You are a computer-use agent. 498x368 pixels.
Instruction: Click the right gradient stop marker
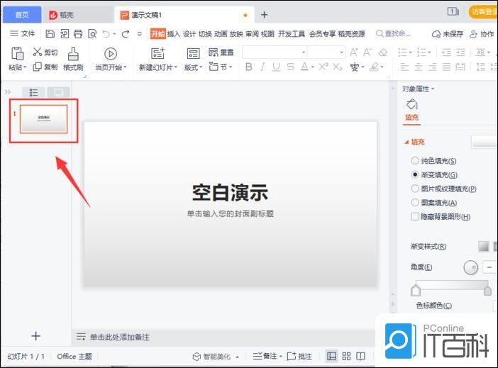click(x=488, y=290)
